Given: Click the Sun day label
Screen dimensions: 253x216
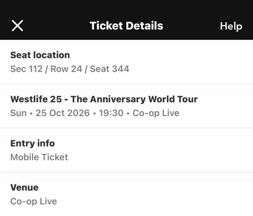Looking at the screenshot, I should click(x=18, y=113).
